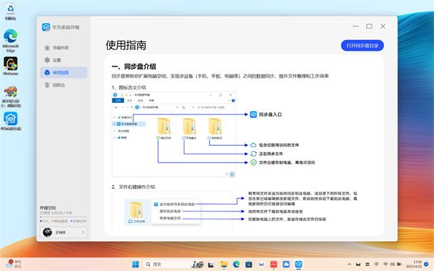Open the clock and date panel

pyautogui.click(x=414, y=264)
